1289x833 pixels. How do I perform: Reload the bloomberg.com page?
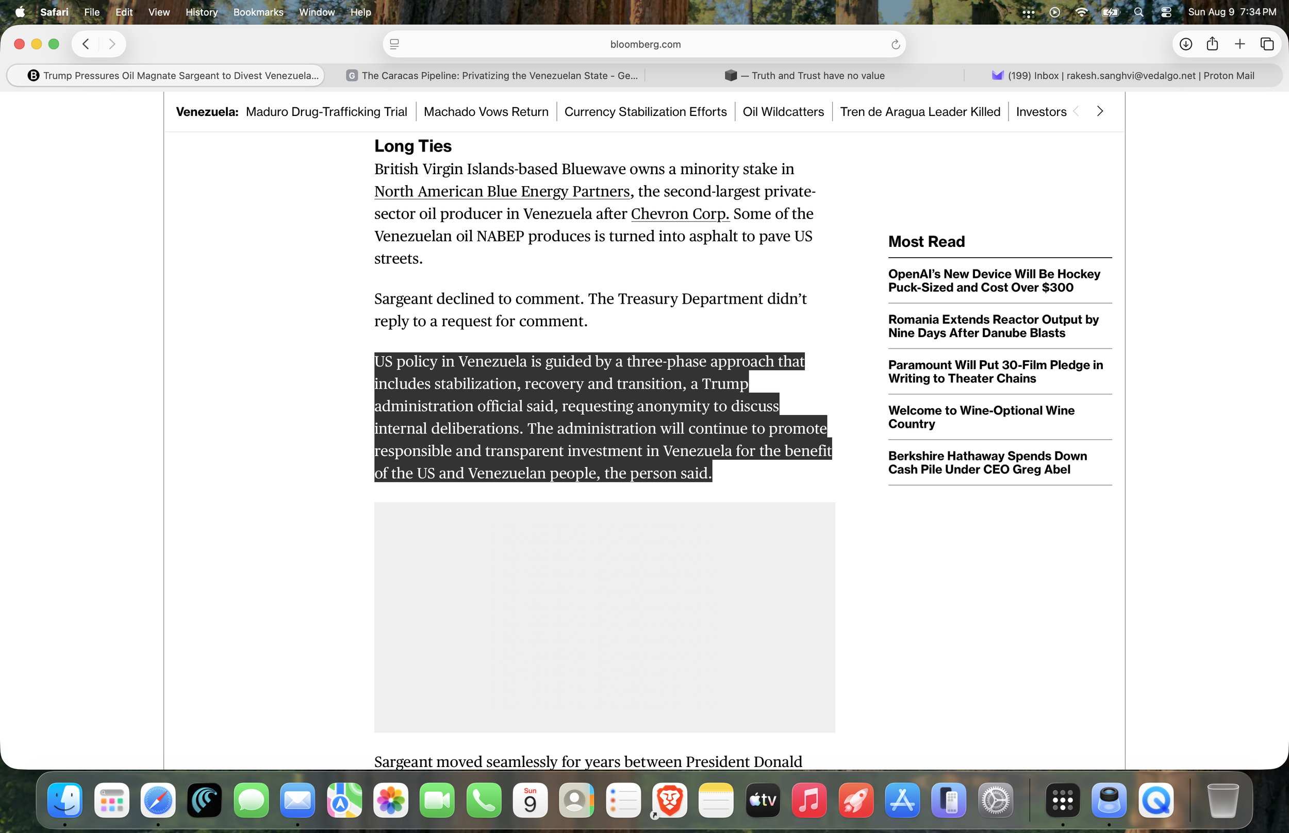895,44
